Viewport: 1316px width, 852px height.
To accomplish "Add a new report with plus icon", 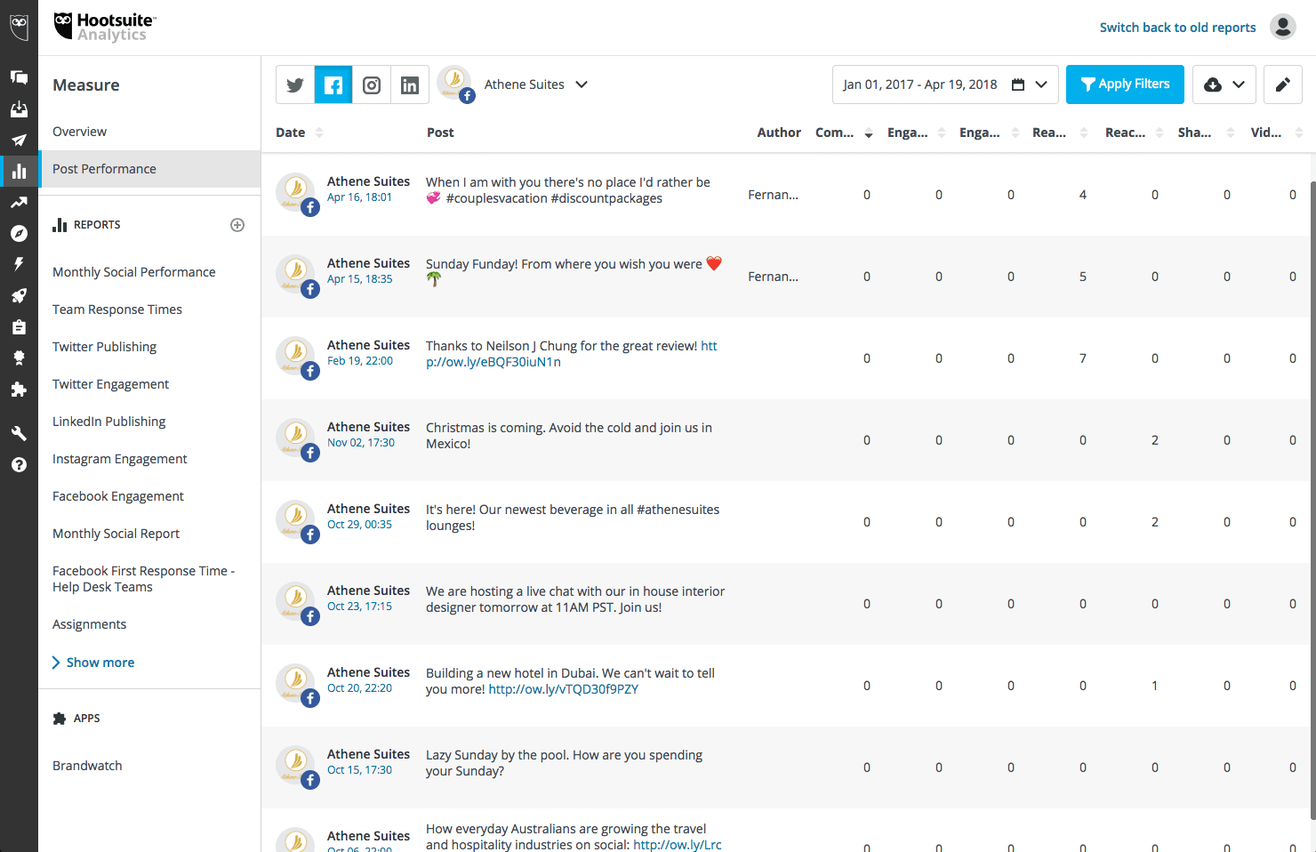I will point(237,225).
